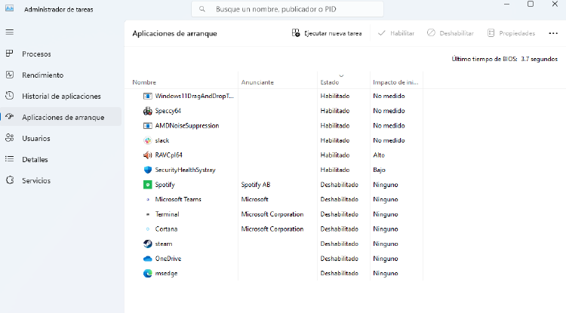The image size is (566, 313).
Task: Go to Historial de aplicaciones
Action: pos(60,97)
